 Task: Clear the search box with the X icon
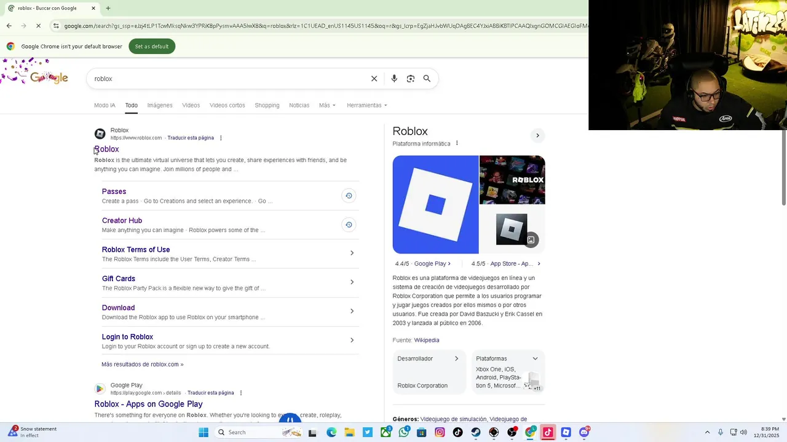(x=374, y=79)
